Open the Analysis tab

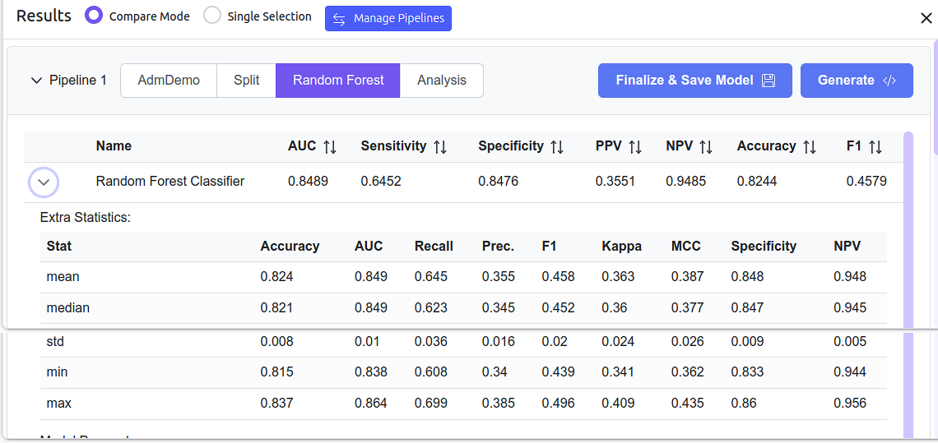pos(441,81)
